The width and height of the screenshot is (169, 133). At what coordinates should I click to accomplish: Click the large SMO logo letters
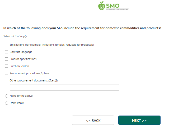[112, 5]
